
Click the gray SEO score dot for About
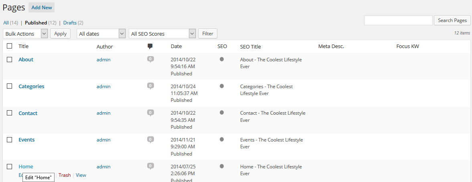click(222, 59)
